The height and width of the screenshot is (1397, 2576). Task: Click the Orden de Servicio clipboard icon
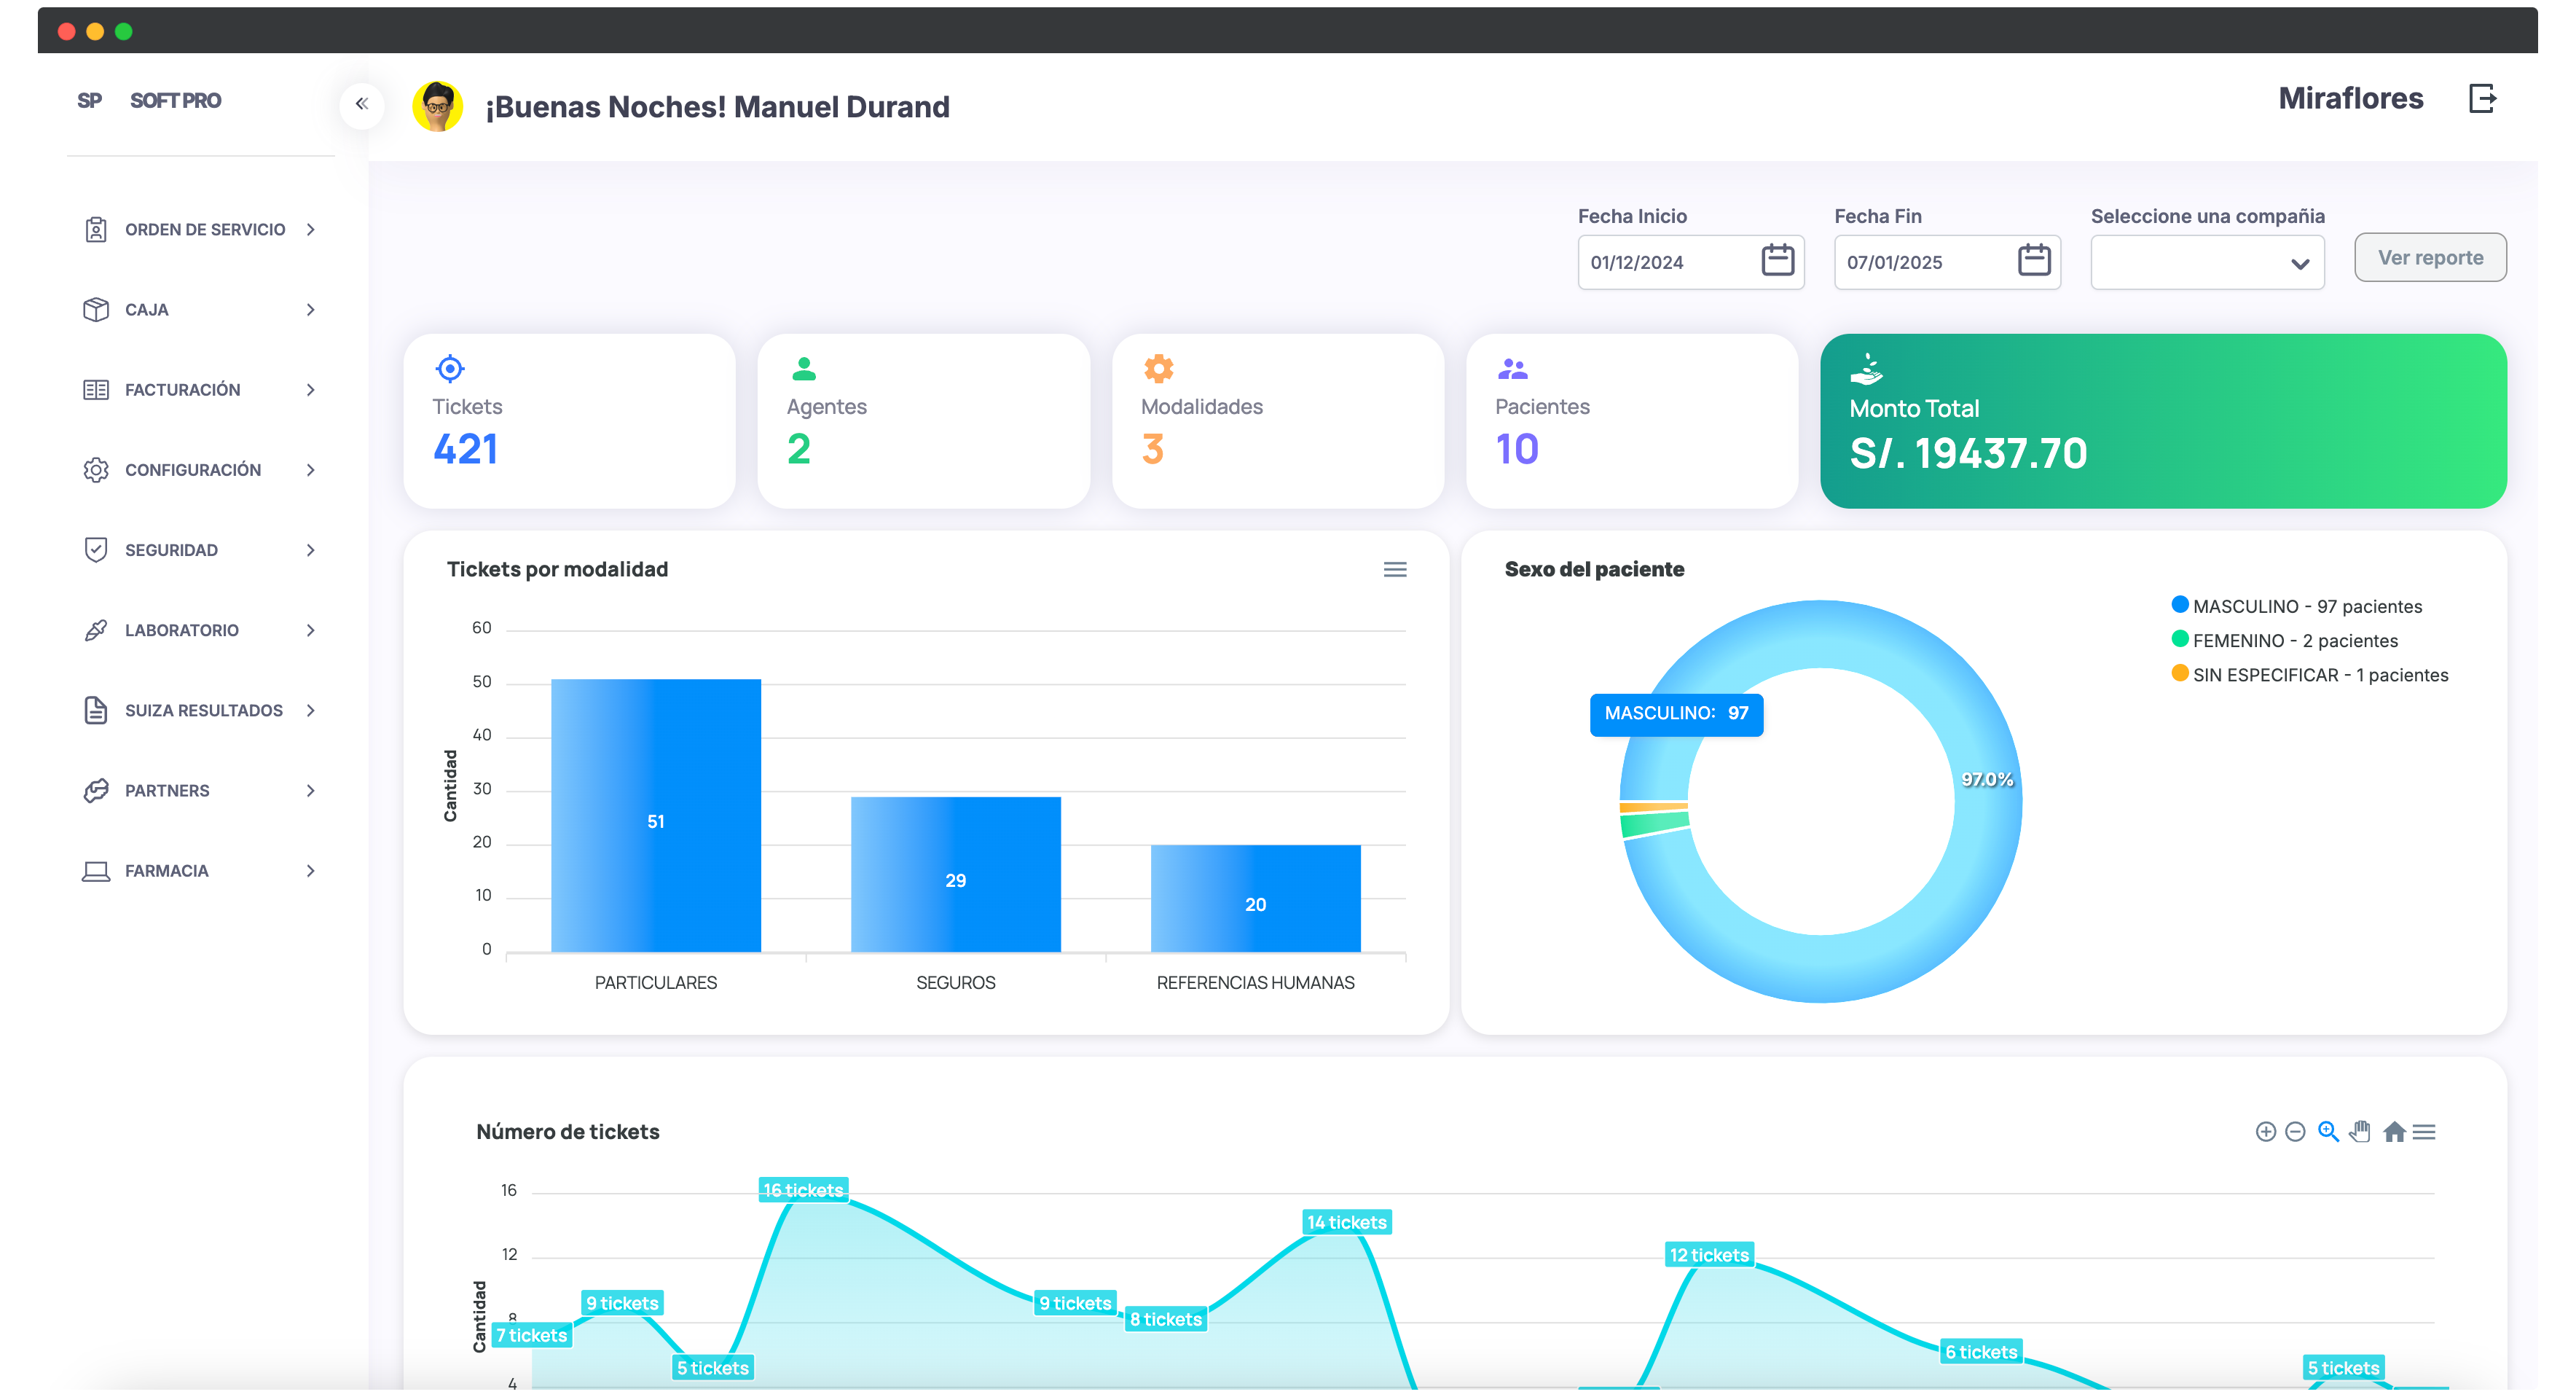[x=96, y=230]
